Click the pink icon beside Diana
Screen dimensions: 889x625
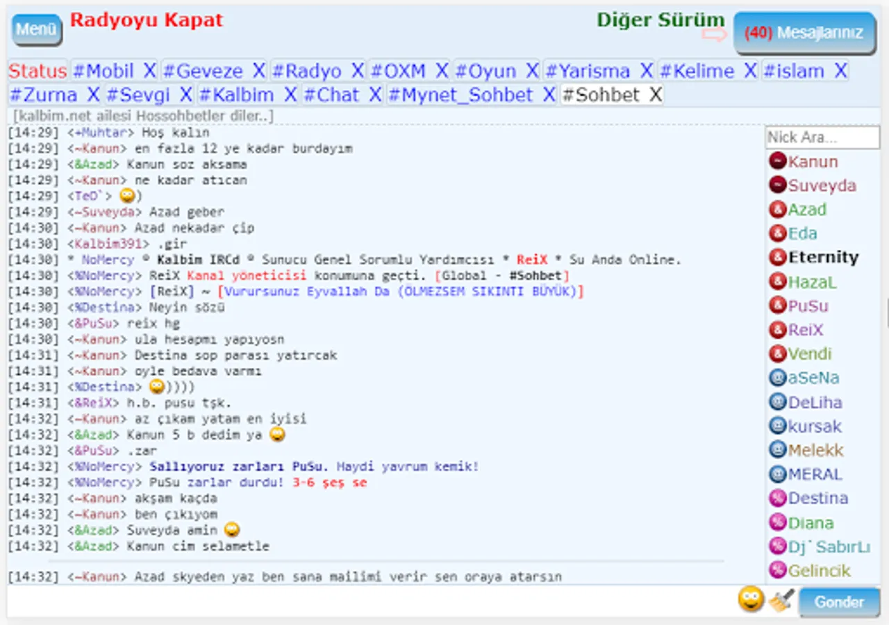[x=777, y=522]
